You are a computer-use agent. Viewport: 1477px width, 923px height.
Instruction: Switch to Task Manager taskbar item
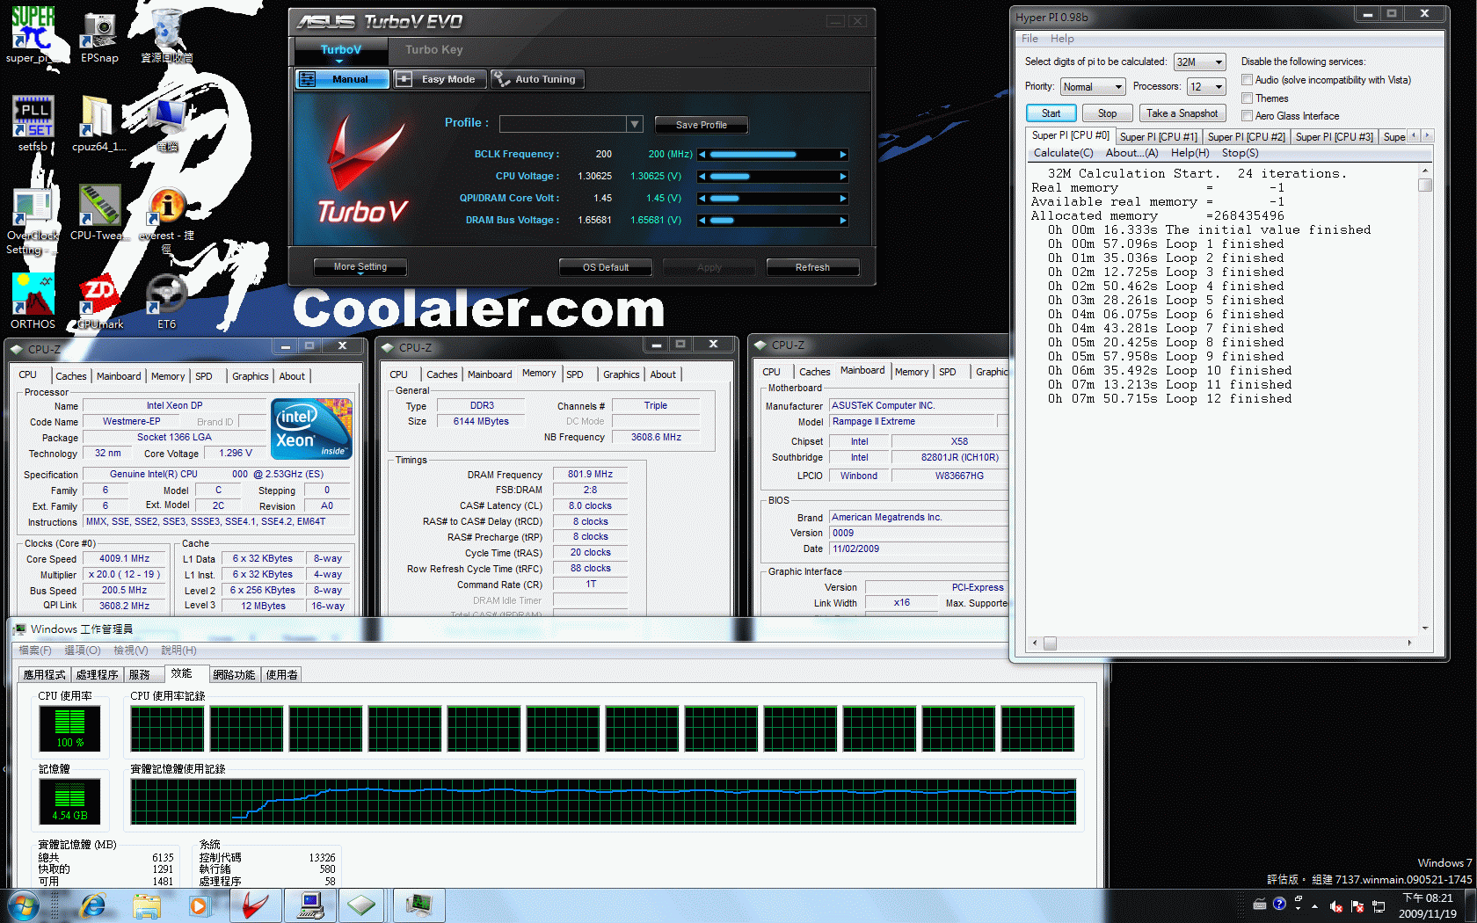pos(419,905)
